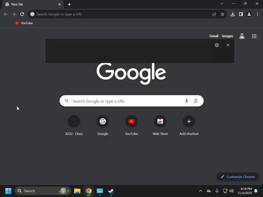Viewport: 263px width, 197px height.
Task: Open the clock showing 8:19 PM
Action: (245, 191)
